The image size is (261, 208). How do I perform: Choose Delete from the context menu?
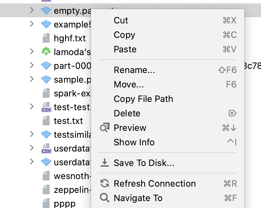(127, 113)
